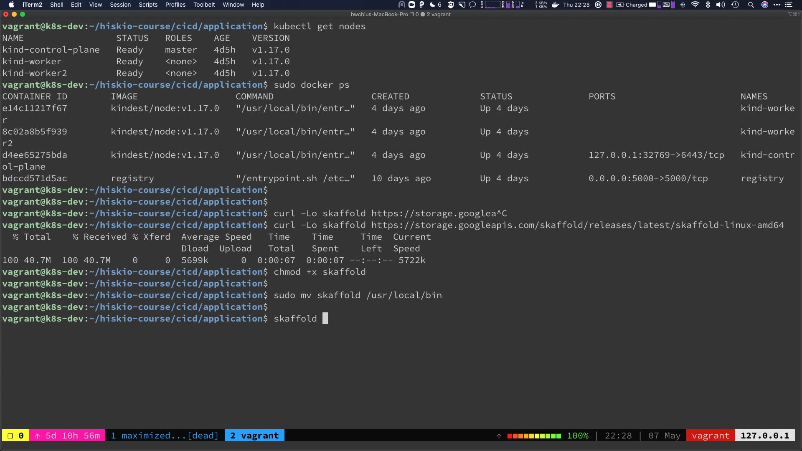Open Spotlight search magnifier icon
The image size is (802, 451).
[751, 5]
